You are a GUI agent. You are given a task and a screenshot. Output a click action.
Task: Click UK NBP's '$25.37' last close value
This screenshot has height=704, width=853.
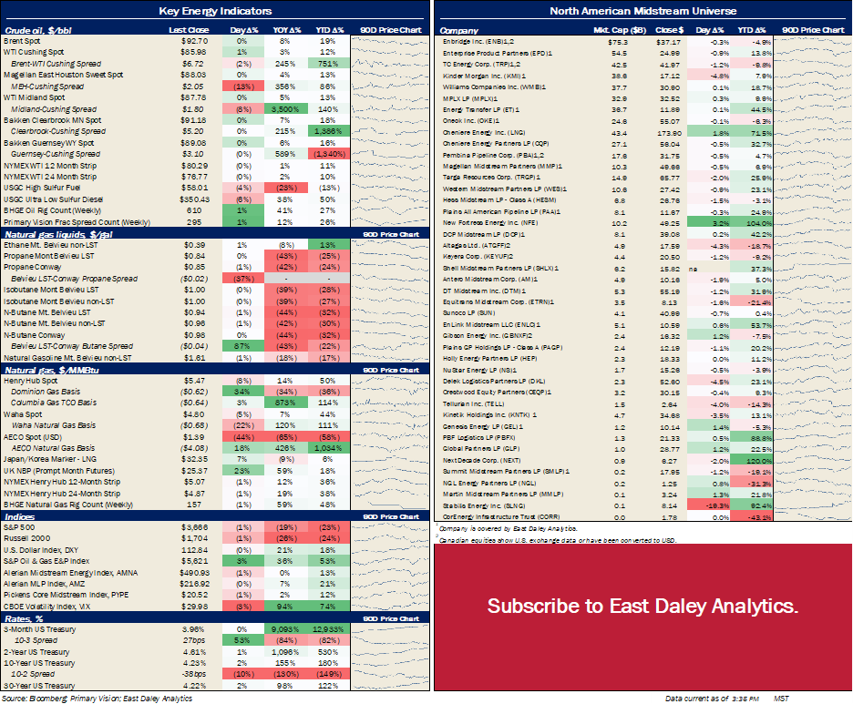[194, 471]
